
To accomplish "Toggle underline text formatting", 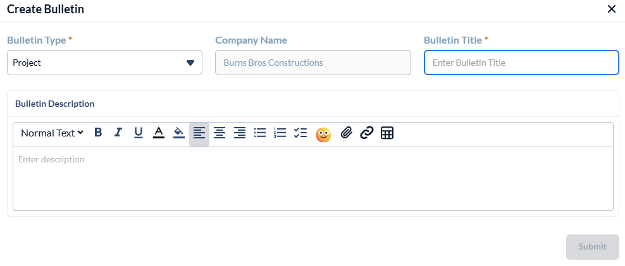I will [139, 133].
